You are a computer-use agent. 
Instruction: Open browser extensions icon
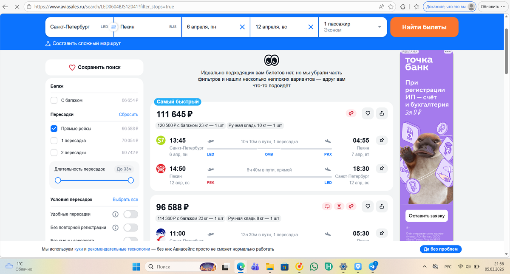tap(403, 7)
